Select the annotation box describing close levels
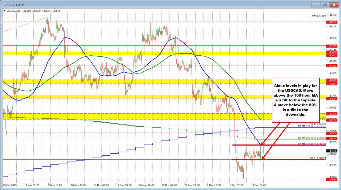The image size is (341, 190). (295, 100)
